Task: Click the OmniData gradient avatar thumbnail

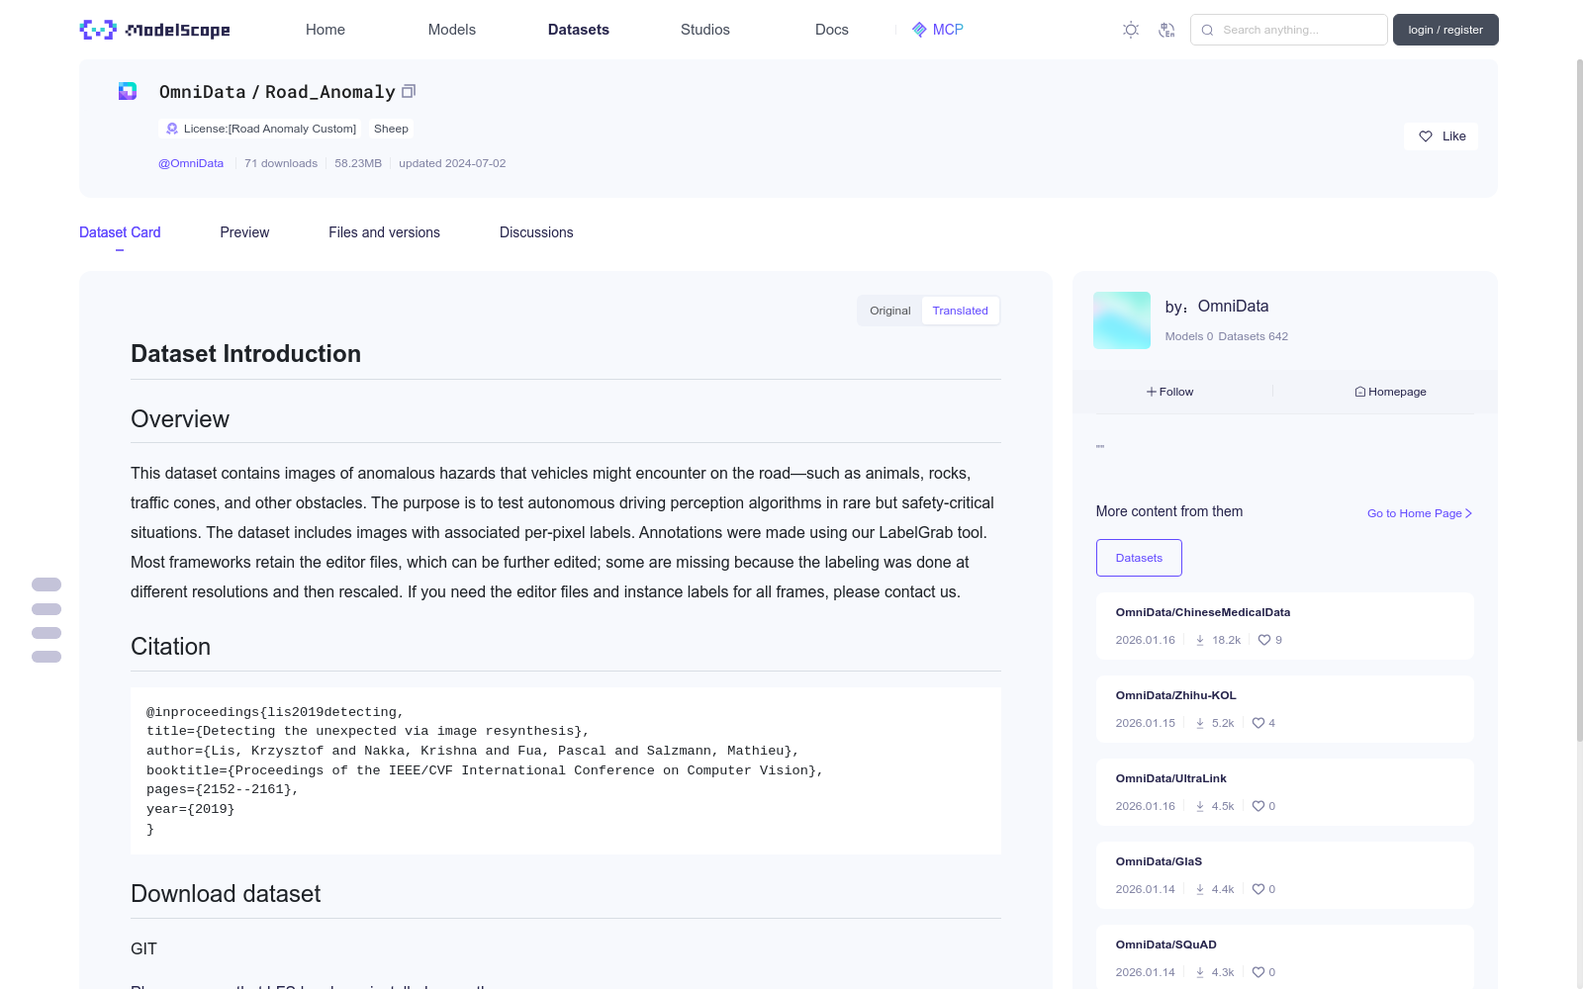Action: click(1122, 320)
